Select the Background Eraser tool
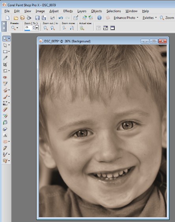The height and width of the screenshot is (222, 175). pyautogui.click(x=5, y=116)
